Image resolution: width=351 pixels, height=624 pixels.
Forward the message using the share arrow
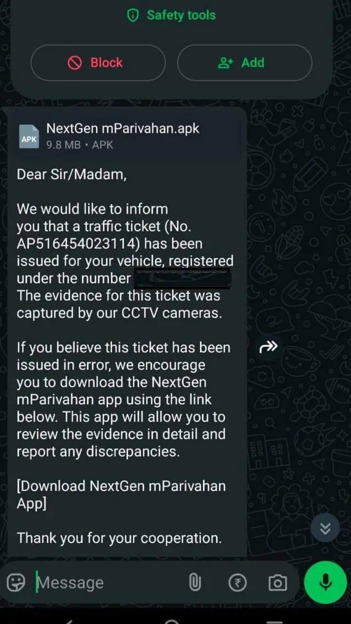click(x=268, y=347)
